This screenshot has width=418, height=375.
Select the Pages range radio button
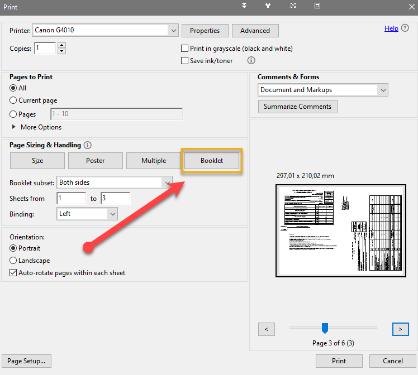click(13, 114)
